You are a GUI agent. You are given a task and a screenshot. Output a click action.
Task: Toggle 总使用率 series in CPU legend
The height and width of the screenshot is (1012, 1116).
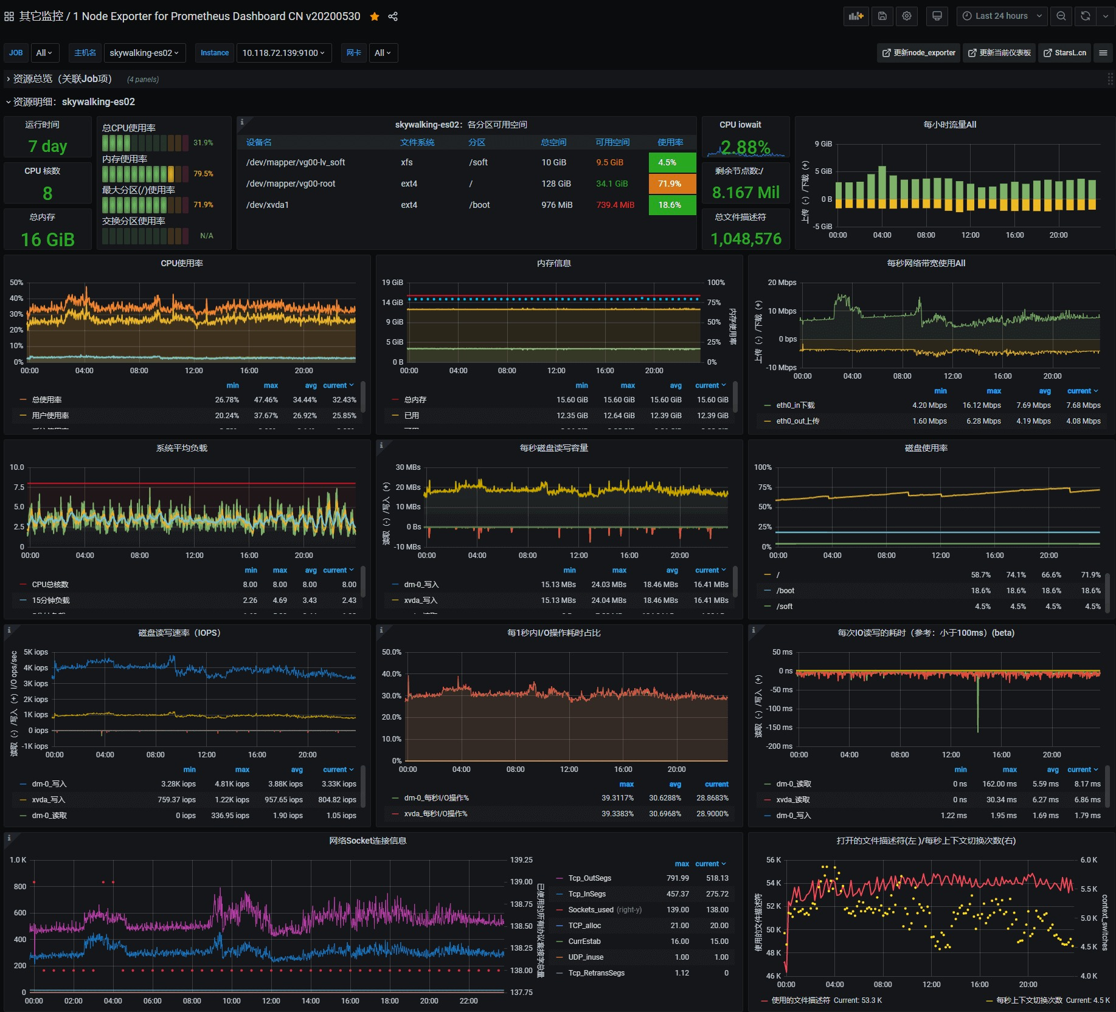47,400
